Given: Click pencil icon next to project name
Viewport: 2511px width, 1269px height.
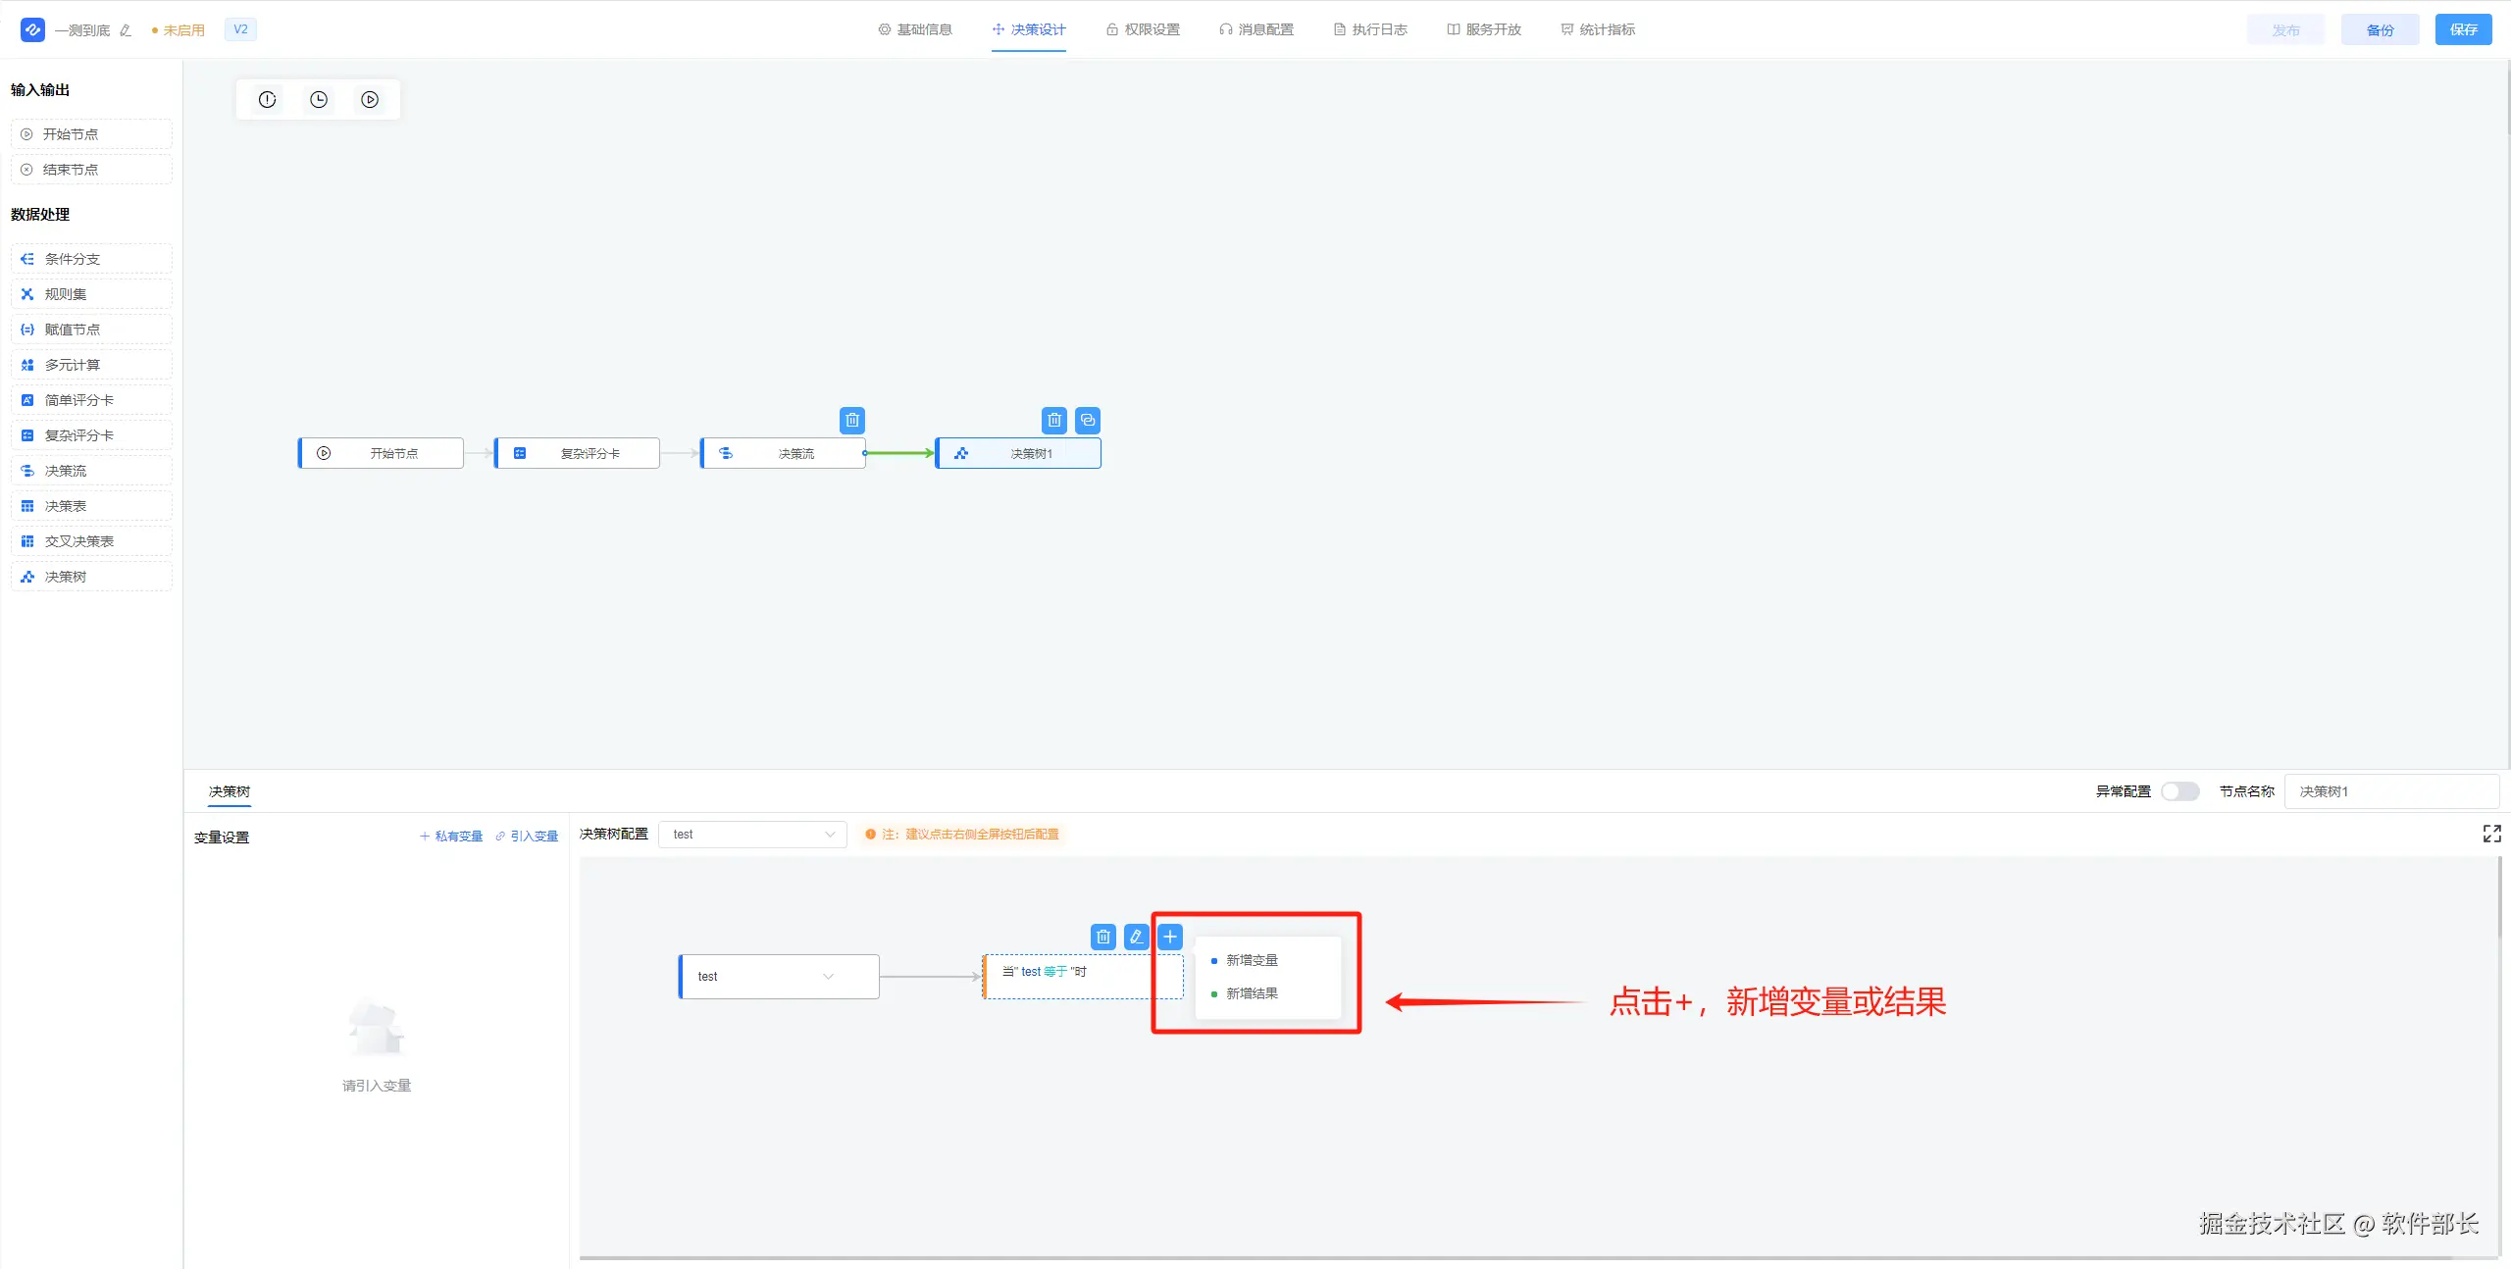Looking at the screenshot, I should [x=126, y=30].
